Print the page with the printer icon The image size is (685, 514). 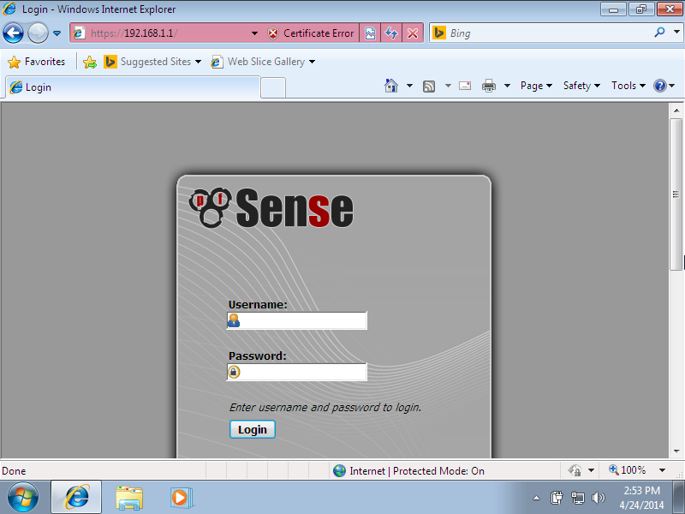(x=488, y=86)
